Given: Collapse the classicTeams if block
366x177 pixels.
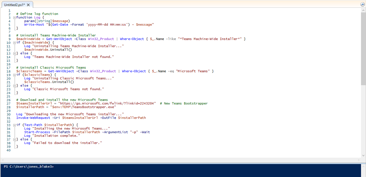Looking at the screenshot, I should click(14, 75).
